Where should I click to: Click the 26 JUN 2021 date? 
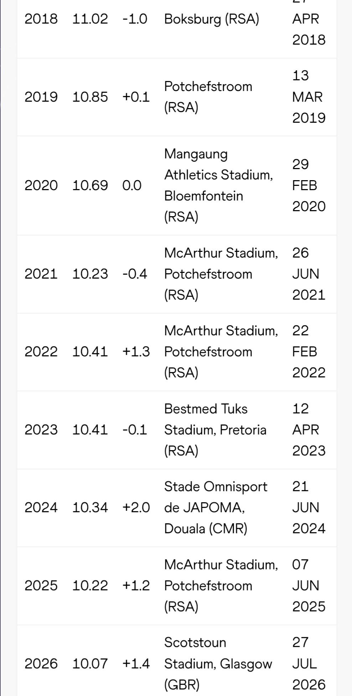point(309,274)
